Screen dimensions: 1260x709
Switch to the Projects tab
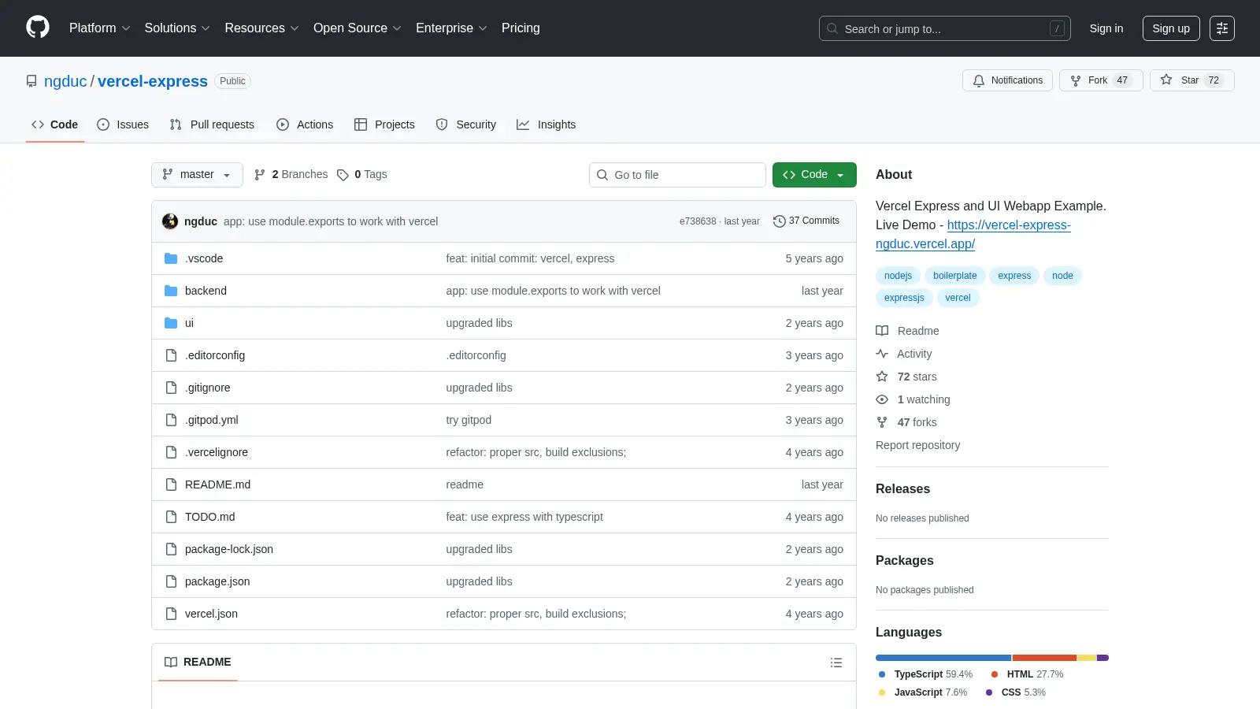(x=384, y=124)
